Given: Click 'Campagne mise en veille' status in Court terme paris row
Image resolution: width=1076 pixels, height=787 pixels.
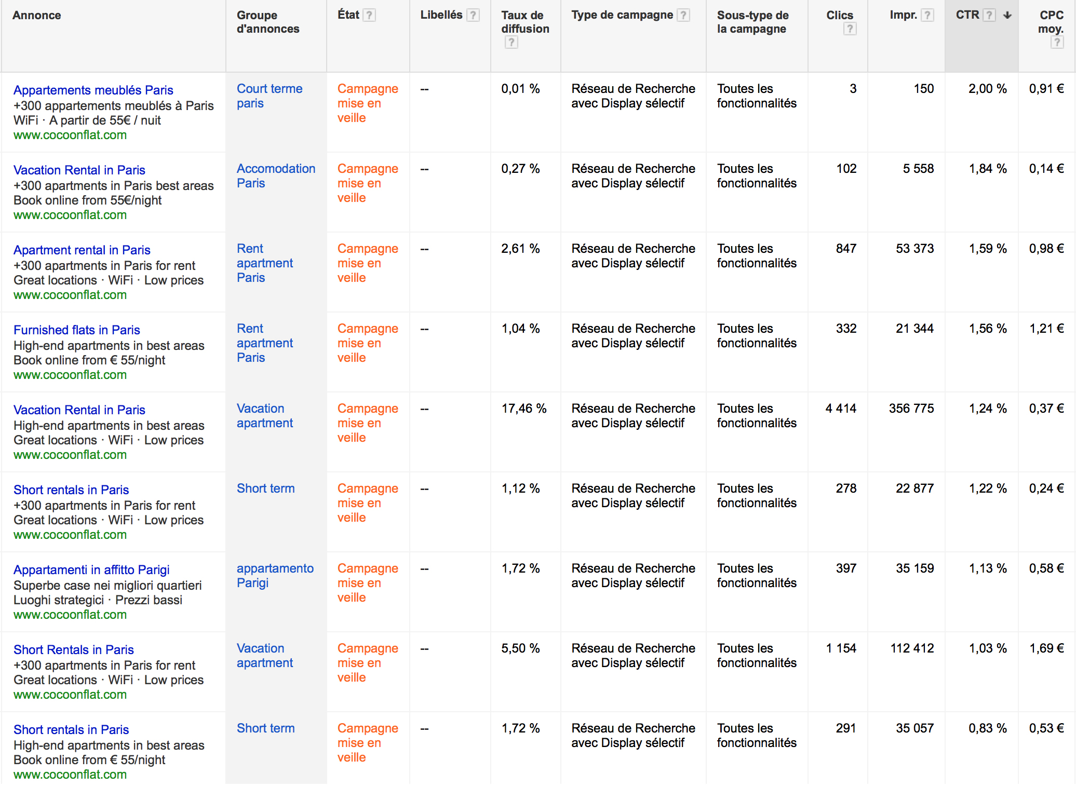Looking at the screenshot, I should point(368,103).
